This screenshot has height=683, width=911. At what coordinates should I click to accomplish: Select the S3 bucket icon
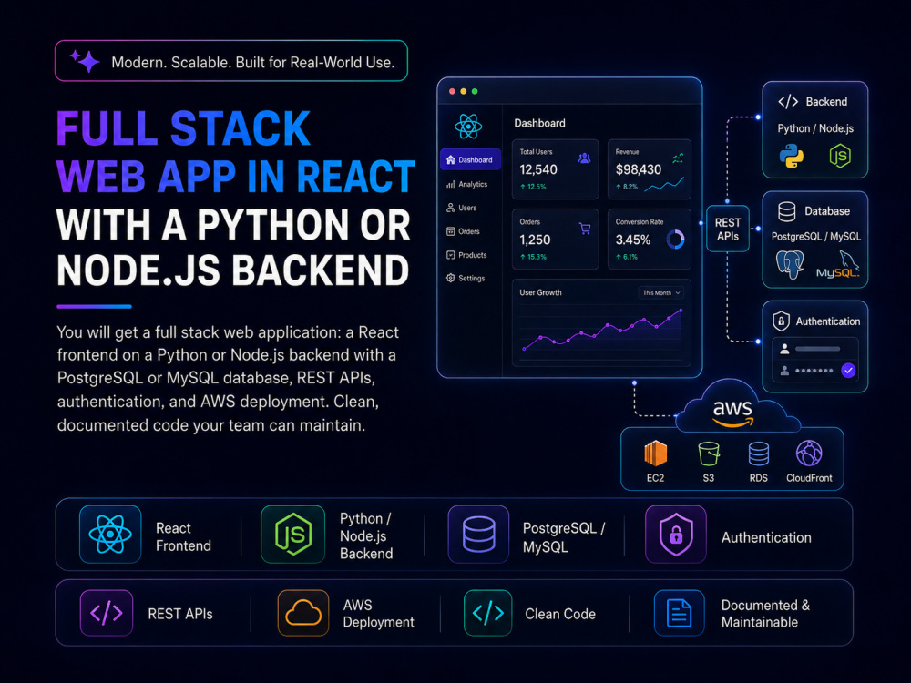coord(709,454)
